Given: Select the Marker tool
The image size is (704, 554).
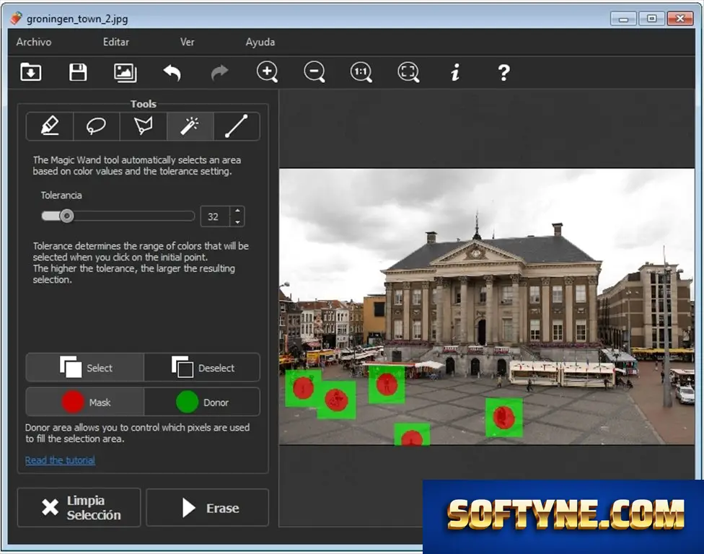Looking at the screenshot, I should point(50,126).
